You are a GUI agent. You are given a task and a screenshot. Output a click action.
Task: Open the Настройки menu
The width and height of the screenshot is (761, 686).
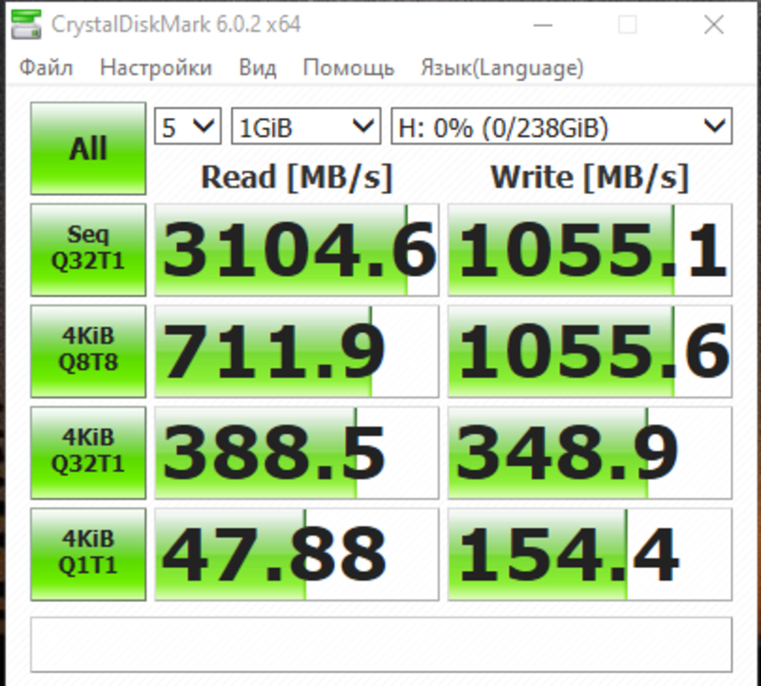coord(156,69)
